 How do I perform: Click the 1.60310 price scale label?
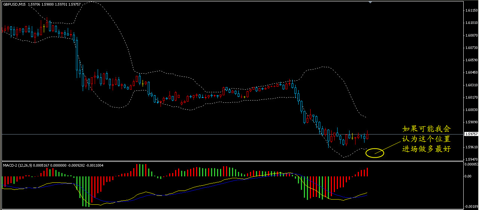pyautogui.click(x=471, y=85)
